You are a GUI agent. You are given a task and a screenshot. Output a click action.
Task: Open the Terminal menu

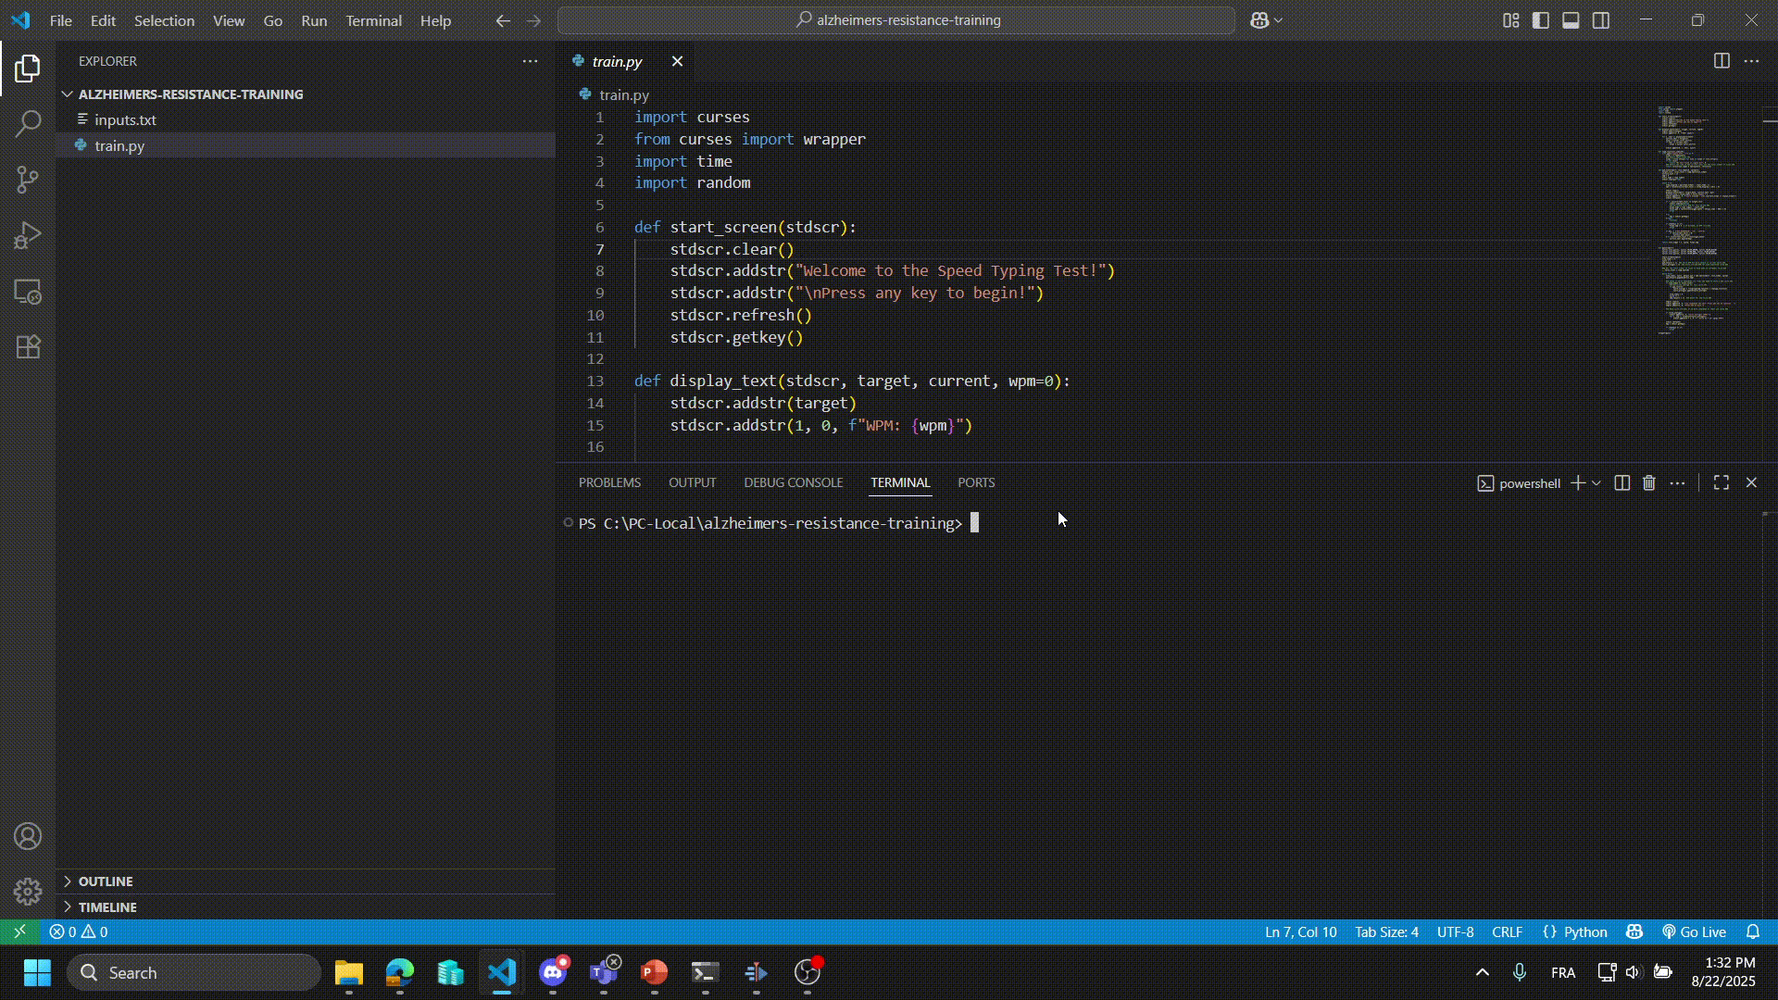pyautogui.click(x=372, y=20)
